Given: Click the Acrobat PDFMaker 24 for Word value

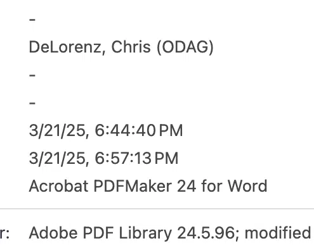Looking at the screenshot, I should coord(148,186).
